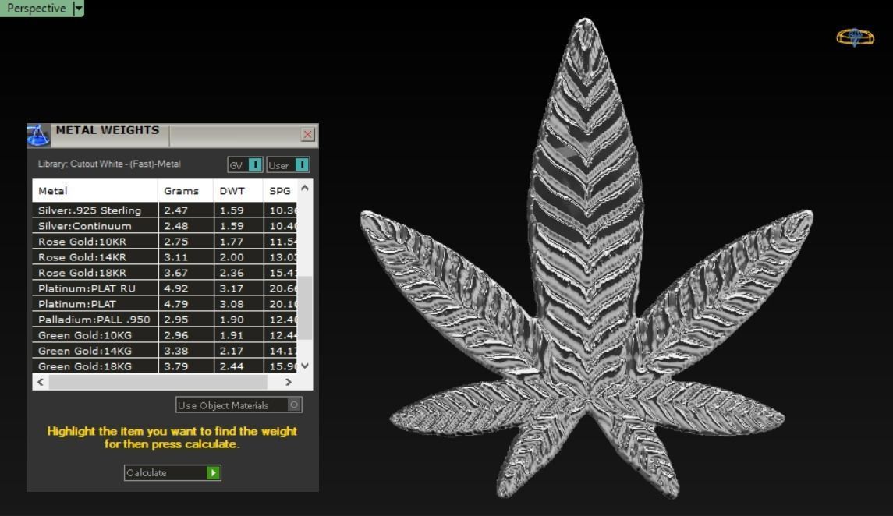Viewport: 893px width, 516px height.
Task: Select the Rose Gold:10KR row
Action: [x=165, y=241]
